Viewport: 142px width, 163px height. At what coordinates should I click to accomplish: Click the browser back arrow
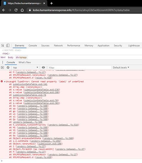point(4,10)
